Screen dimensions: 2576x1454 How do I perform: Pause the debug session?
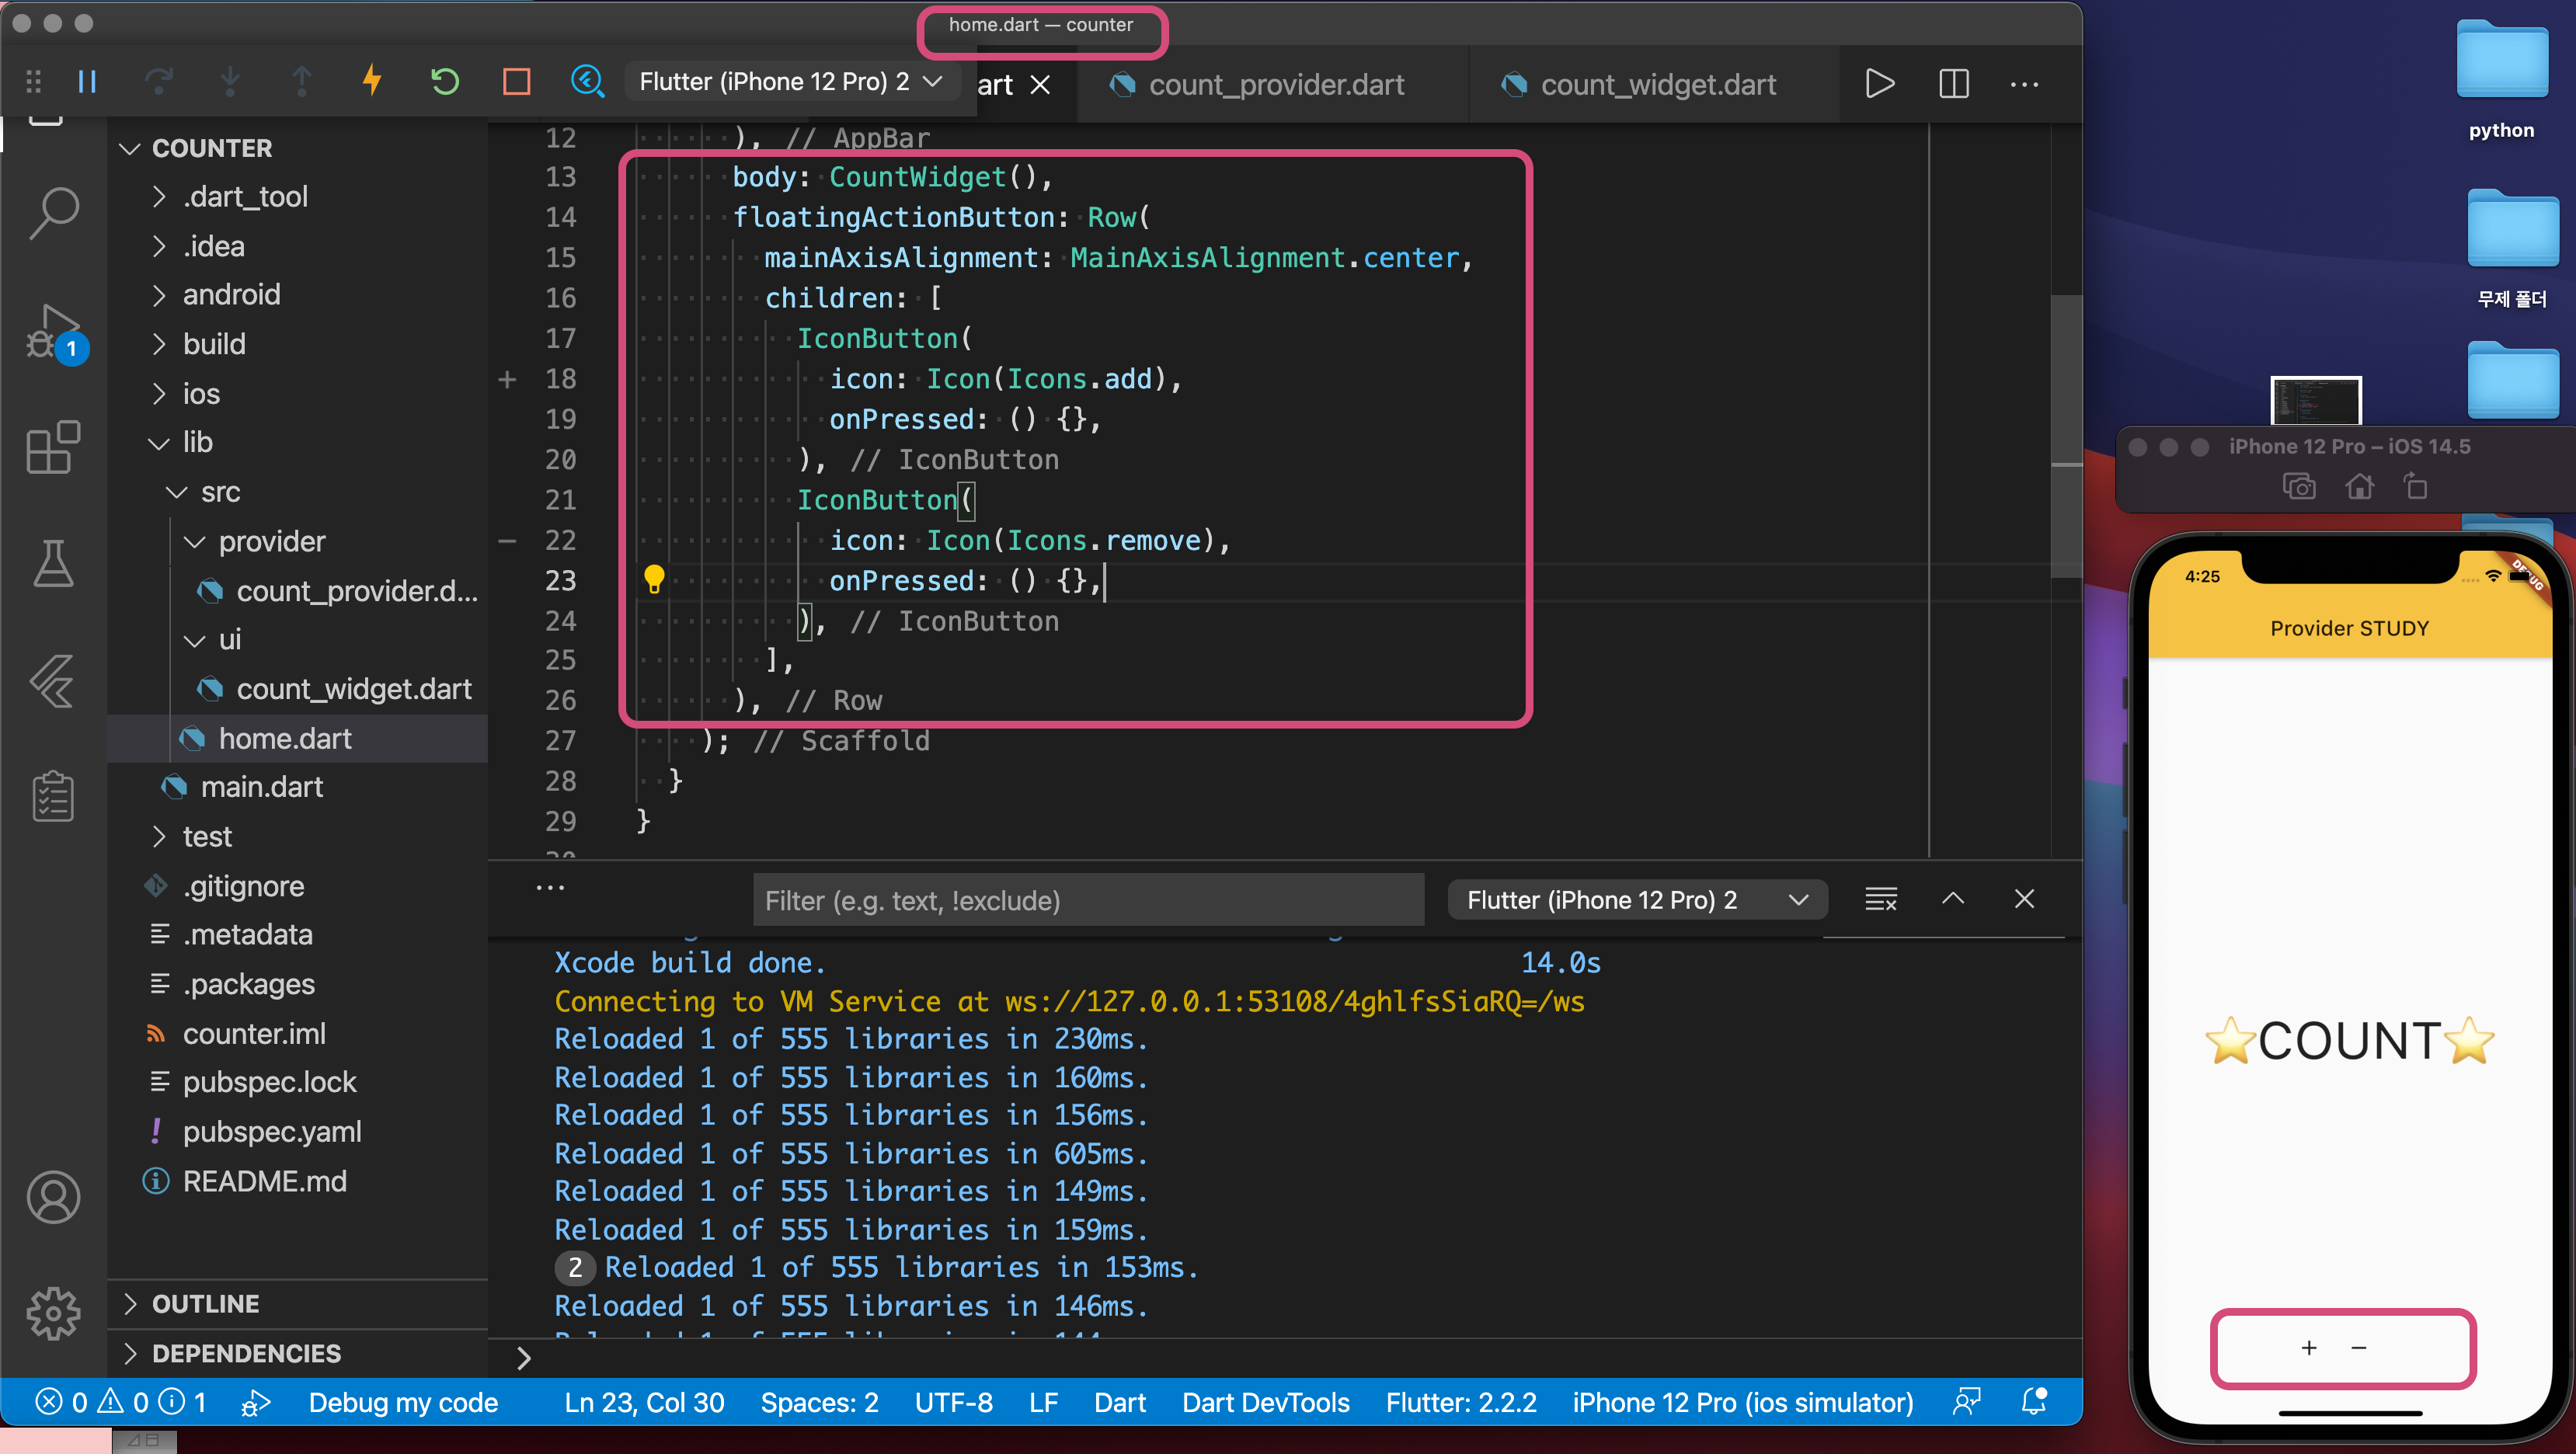click(x=87, y=82)
